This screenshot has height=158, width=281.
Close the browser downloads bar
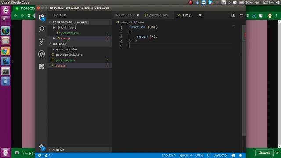pyautogui.click(x=277, y=153)
